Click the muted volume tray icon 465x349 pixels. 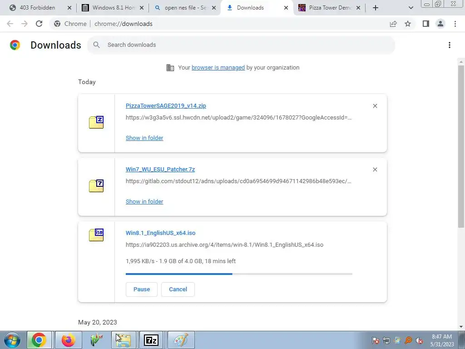pos(419,340)
